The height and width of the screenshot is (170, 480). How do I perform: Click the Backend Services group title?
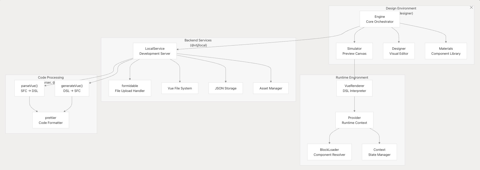click(198, 40)
